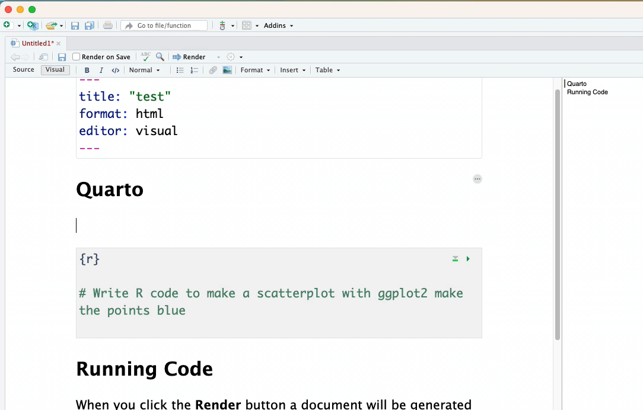Click the title: "test" YAML line

125,97
